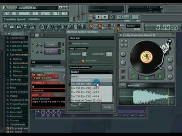The image size is (182, 136).
Task: Open the Piano Roll shortcut icon
Action: tap(19, 27)
